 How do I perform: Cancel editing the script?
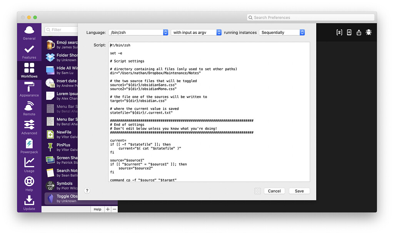274,191
